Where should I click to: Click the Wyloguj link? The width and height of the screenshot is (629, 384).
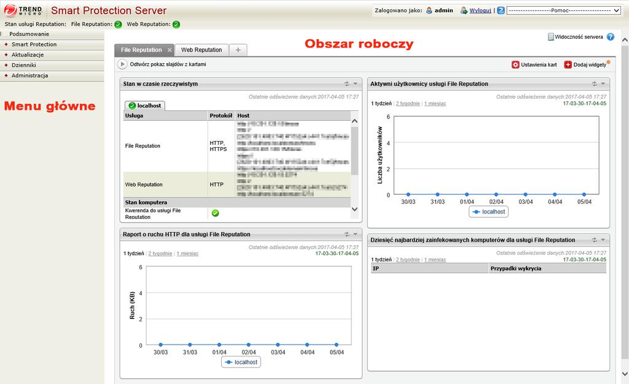[480, 10]
